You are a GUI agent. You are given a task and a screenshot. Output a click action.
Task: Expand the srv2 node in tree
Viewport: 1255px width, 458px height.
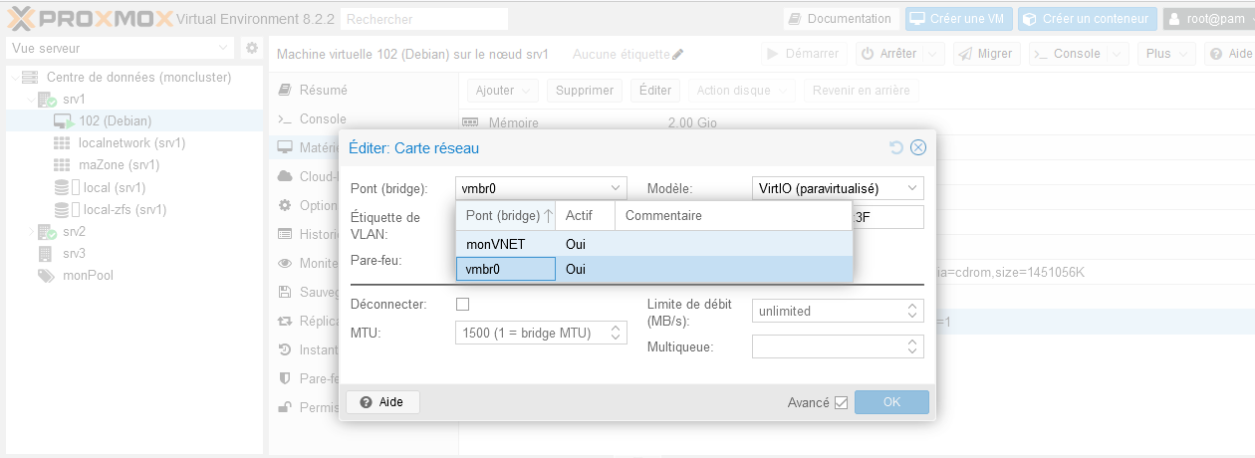click(x=29, y=232)
